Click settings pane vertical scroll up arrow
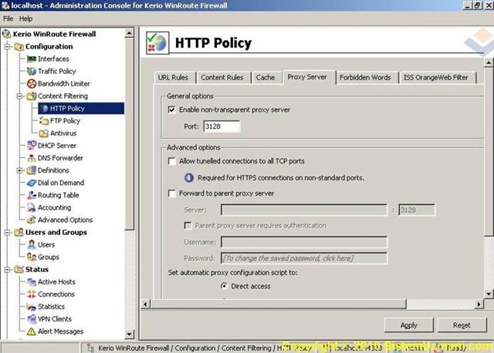 (x=489, y=63)
